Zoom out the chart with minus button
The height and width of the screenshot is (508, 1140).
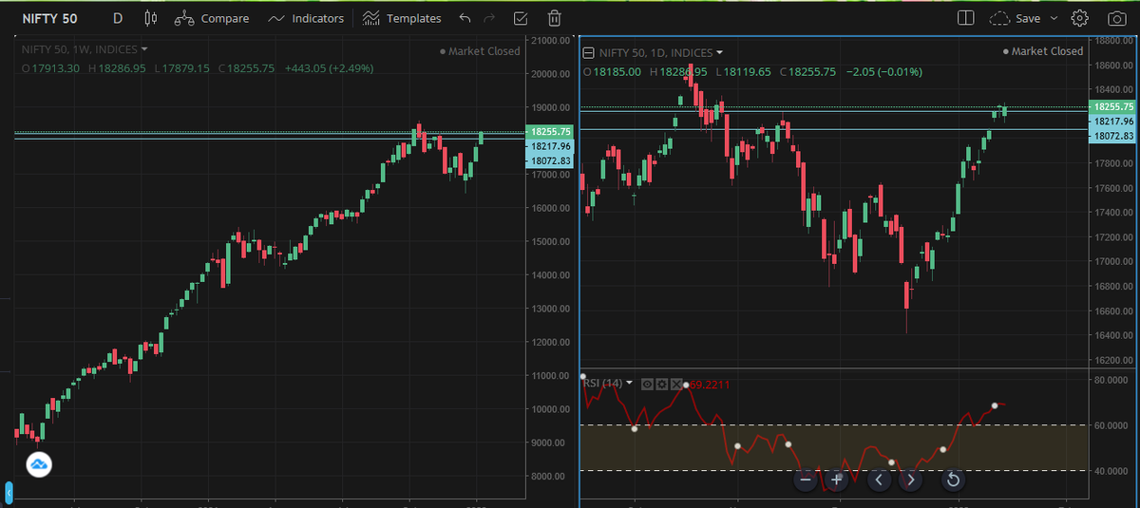point(806,480)
